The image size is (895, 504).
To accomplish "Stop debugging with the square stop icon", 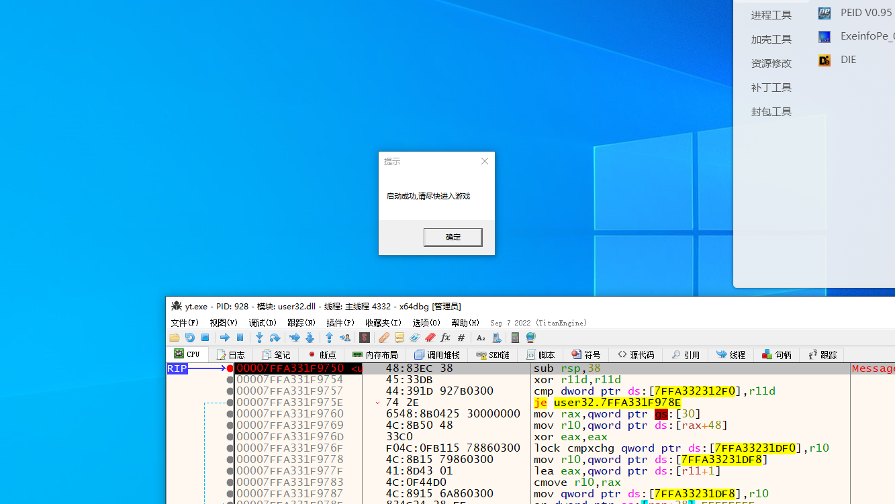I will pos(205,338).
